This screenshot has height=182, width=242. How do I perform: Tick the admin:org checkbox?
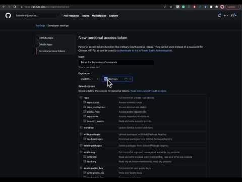pyautogui.click(x=81, y=152)
